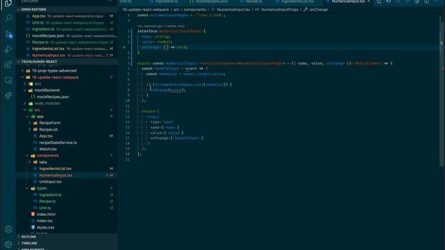Open the Extensions view
The image size is (445, 250).
[8, 65]
